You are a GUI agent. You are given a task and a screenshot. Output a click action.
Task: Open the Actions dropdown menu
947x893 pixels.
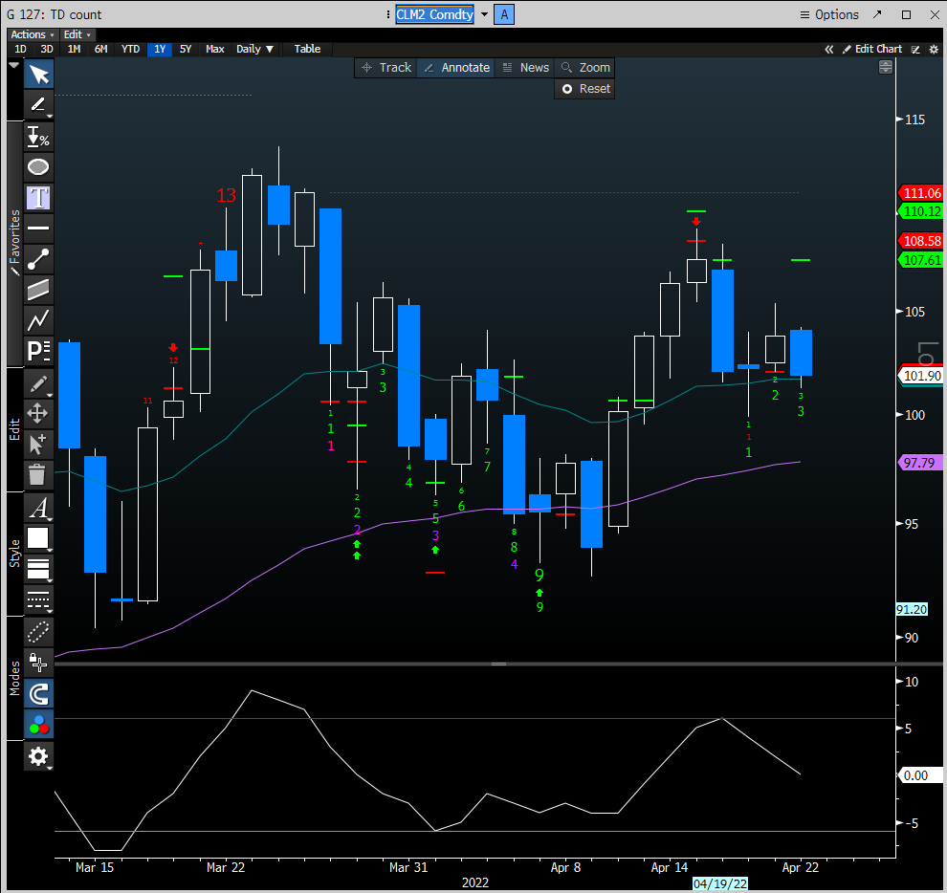point(33,34)
